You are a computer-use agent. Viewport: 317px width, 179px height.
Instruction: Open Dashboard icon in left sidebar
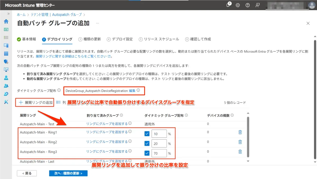6,30
